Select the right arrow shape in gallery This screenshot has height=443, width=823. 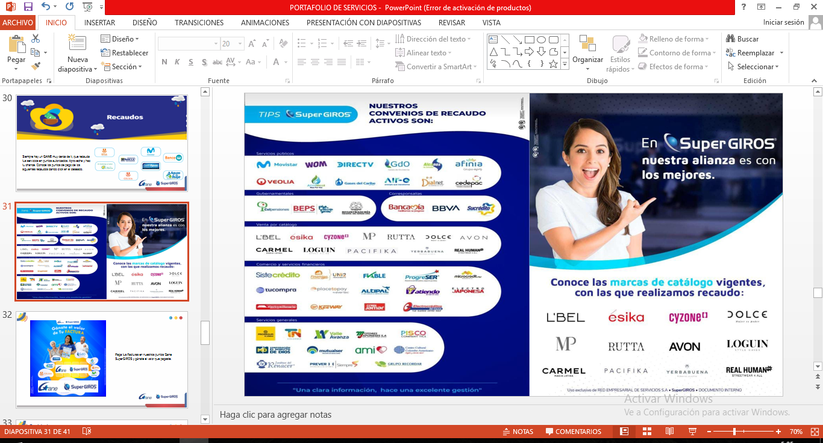tap(530, 51)
